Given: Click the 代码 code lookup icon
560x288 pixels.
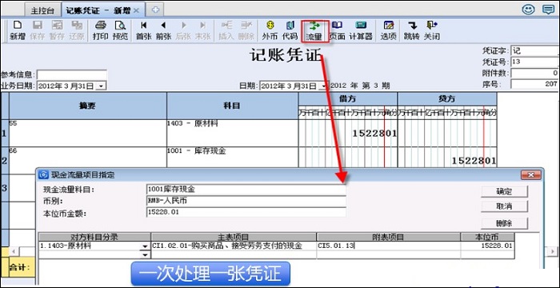Looking at the screenshot, I should click(290, 30).
